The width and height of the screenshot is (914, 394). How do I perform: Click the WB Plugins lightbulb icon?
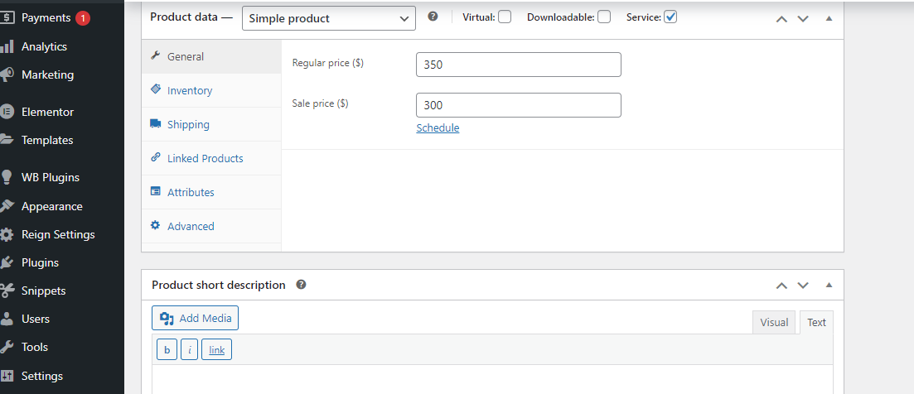pos(7,177)
